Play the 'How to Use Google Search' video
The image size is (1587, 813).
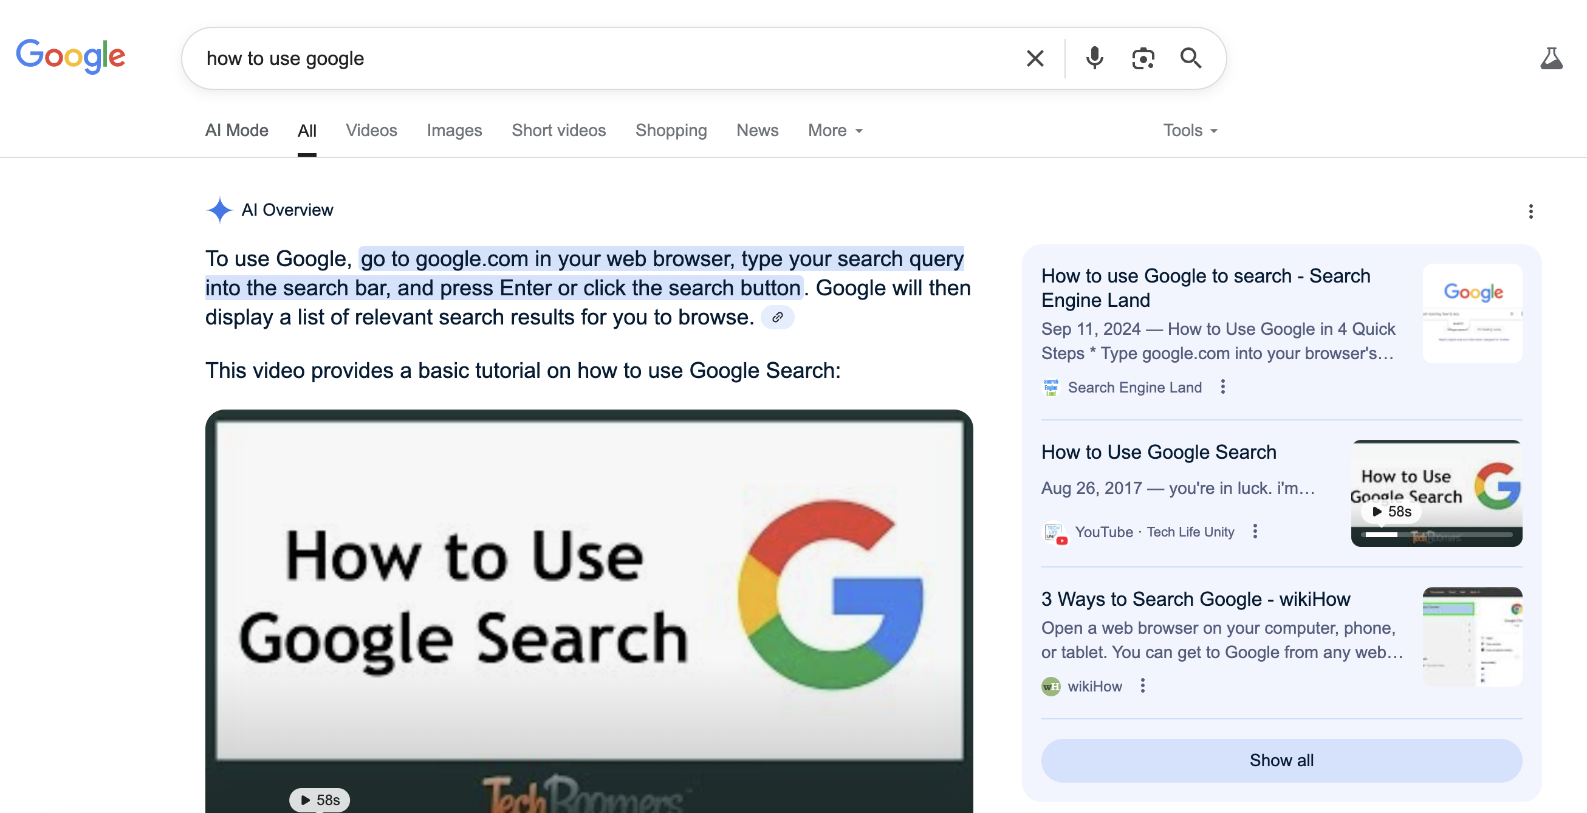tap(588, 610)
